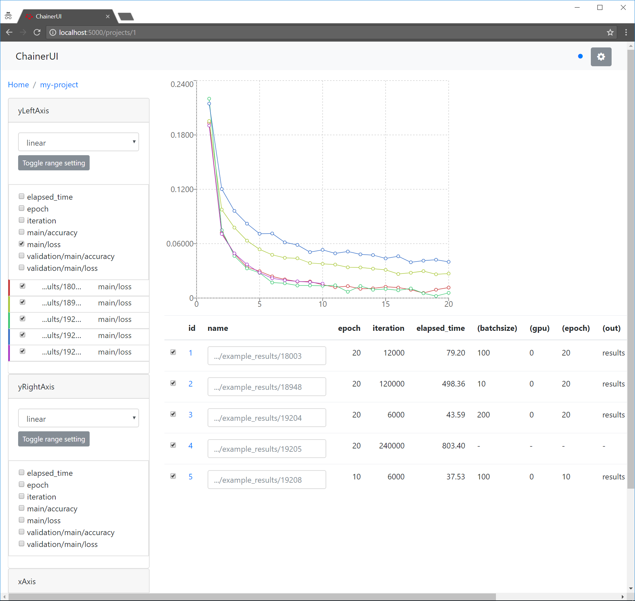Open yLeftAxis linear scale dropdown
This screenshot has width=635, height=601.
click(x=78, y=142)
